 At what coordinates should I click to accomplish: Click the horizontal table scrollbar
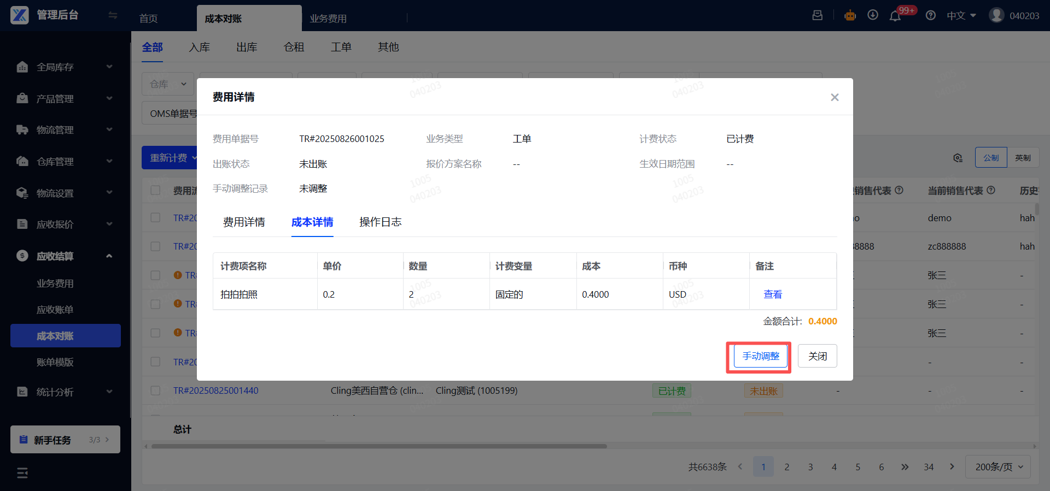[379, 446]
